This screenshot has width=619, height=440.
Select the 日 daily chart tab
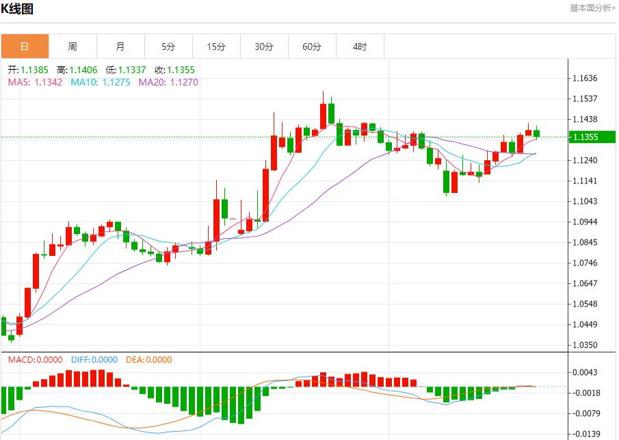coord(25,47)
